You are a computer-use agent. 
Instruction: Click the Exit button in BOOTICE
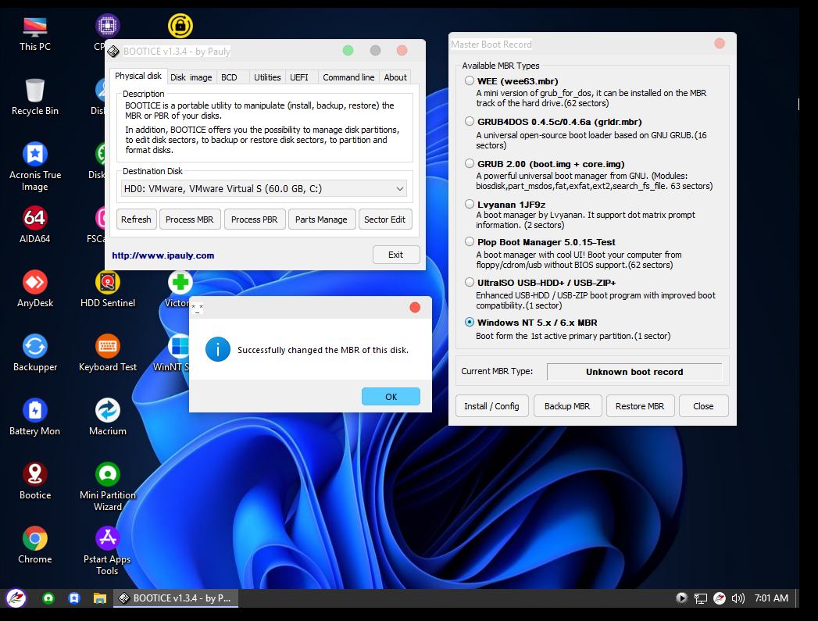point(396,255)
